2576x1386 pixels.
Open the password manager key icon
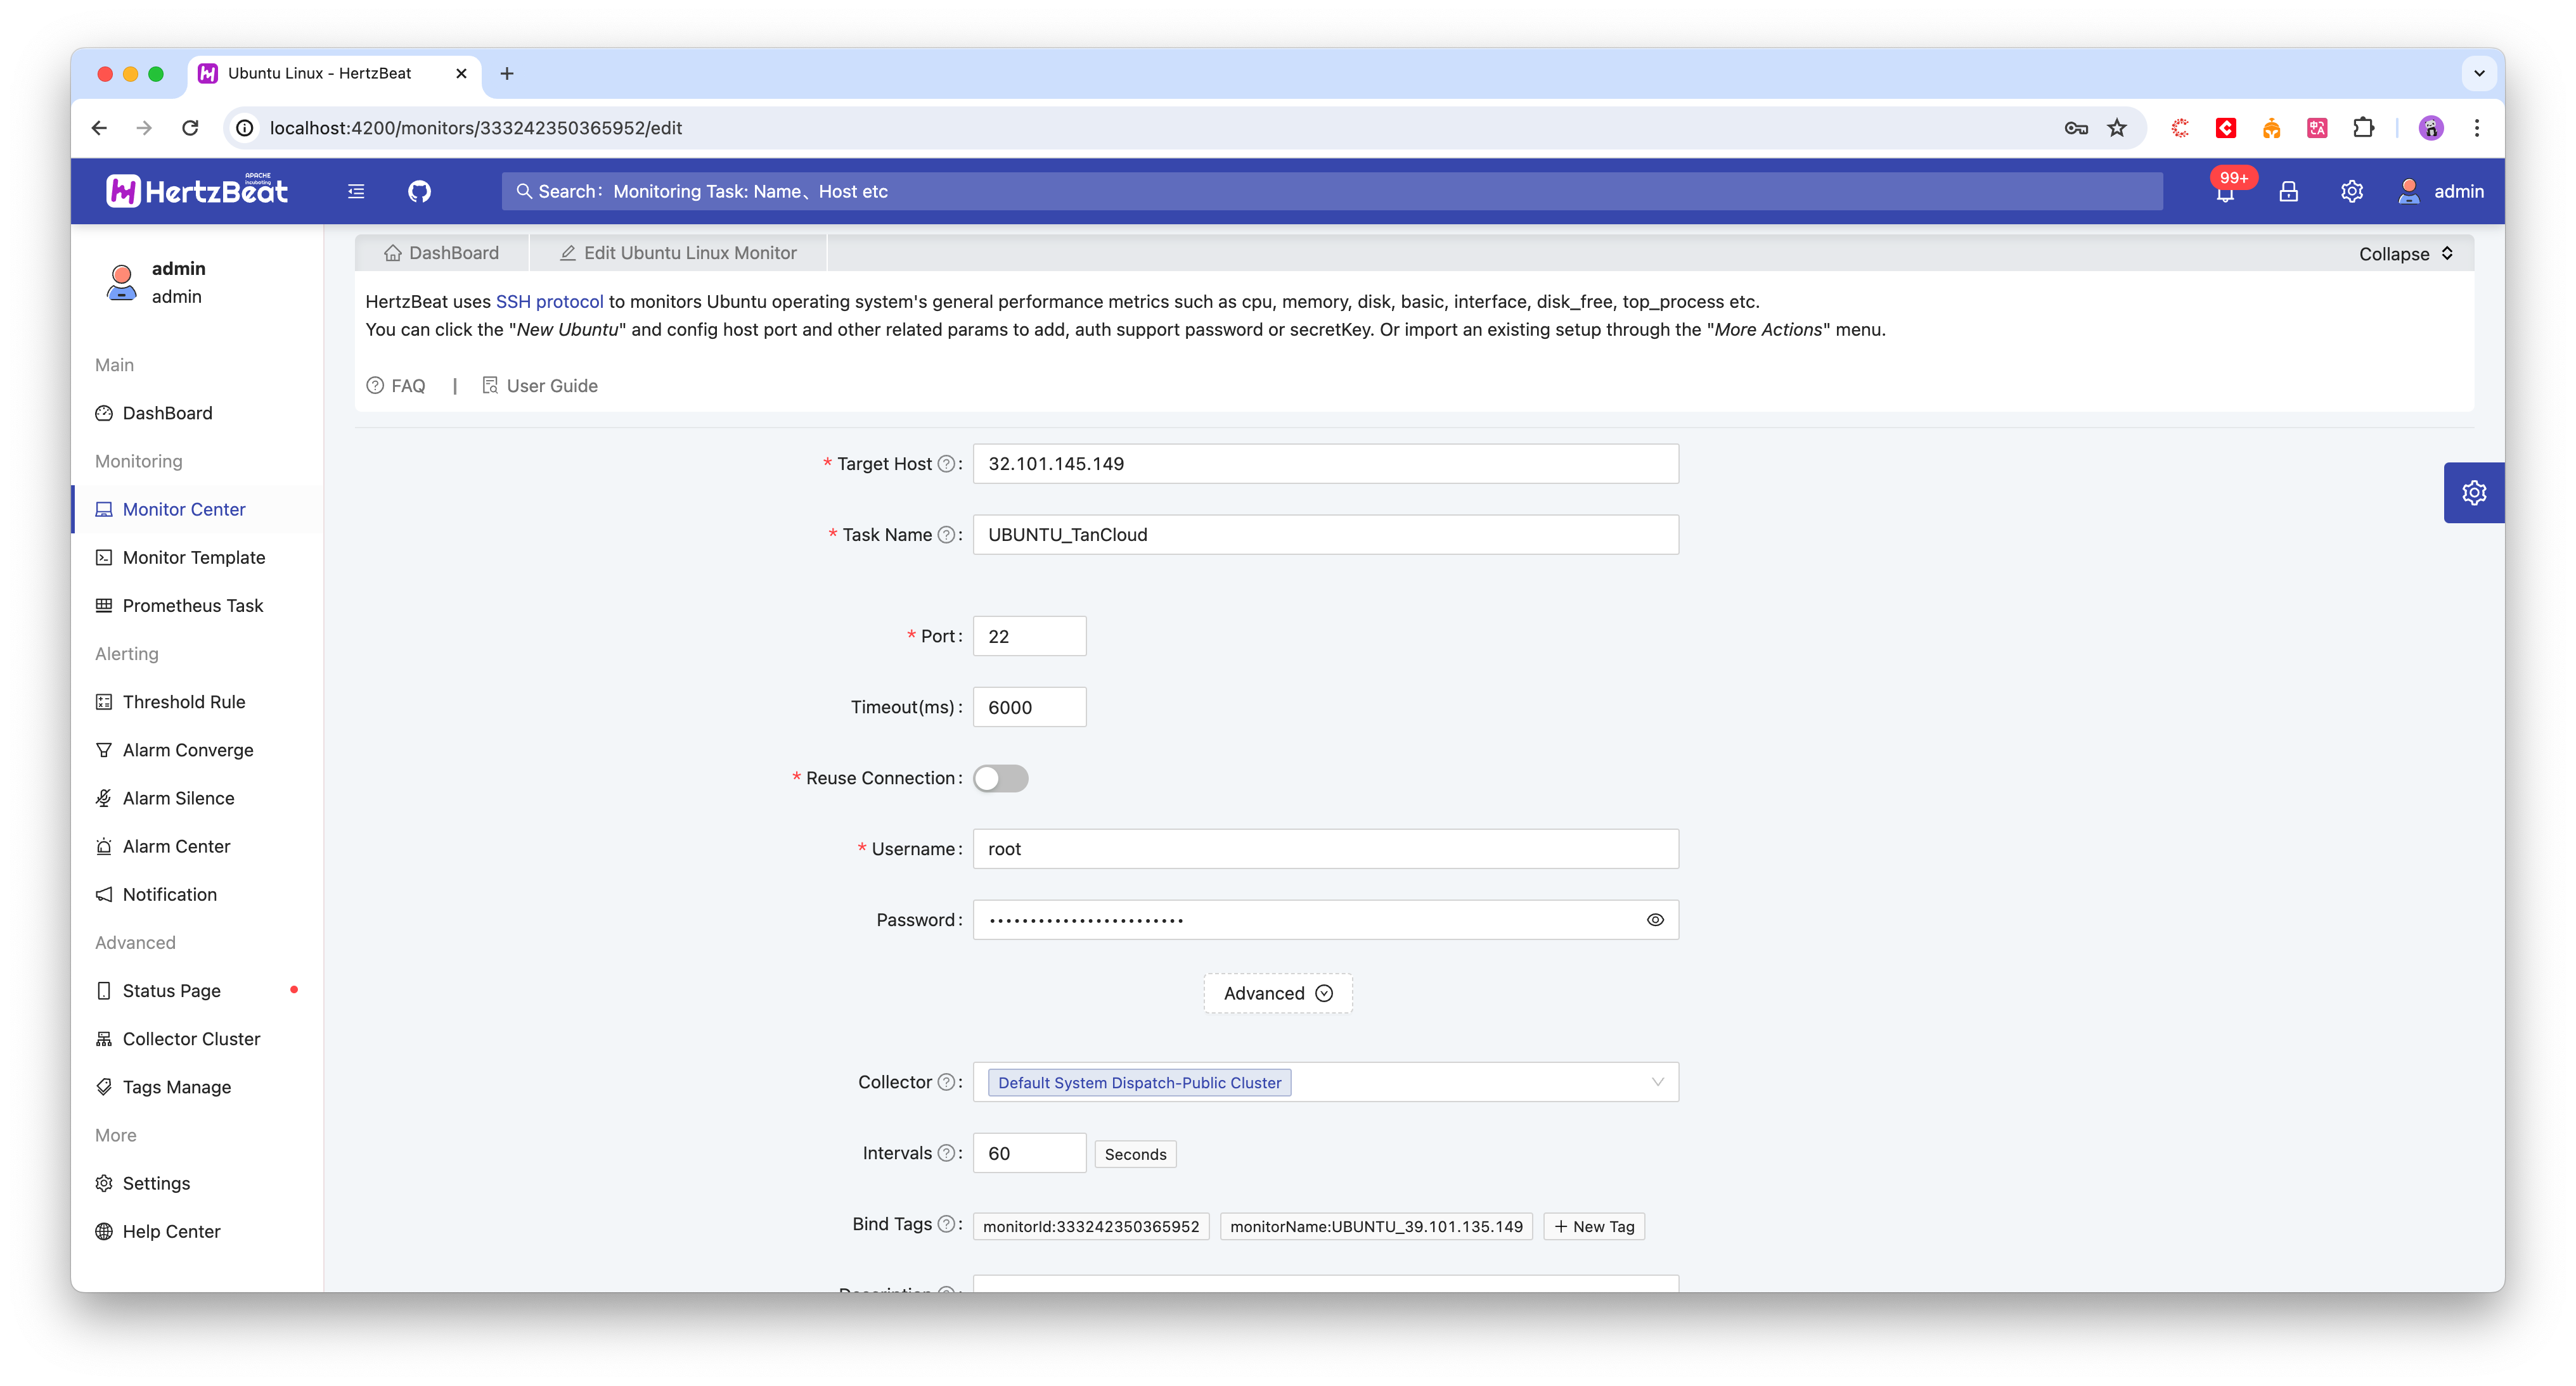point(2076,128)
